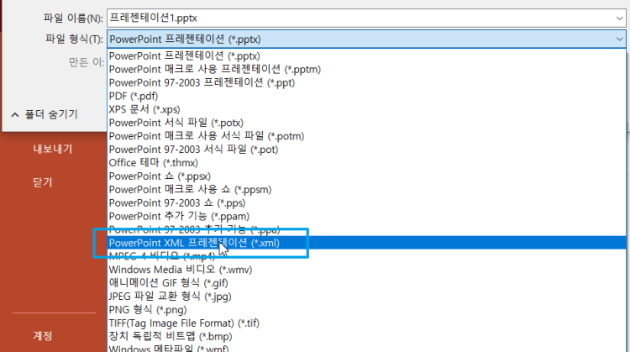Click 닫기 in backstage sidebar

click(x=43, y=182)
